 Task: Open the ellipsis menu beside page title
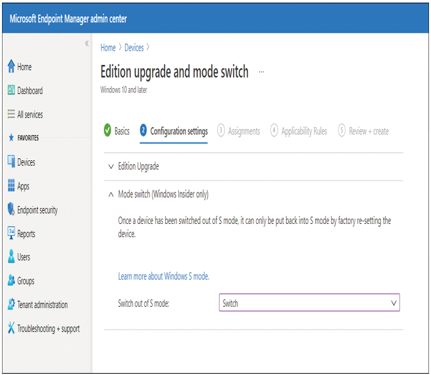click(x=261, y=72)
